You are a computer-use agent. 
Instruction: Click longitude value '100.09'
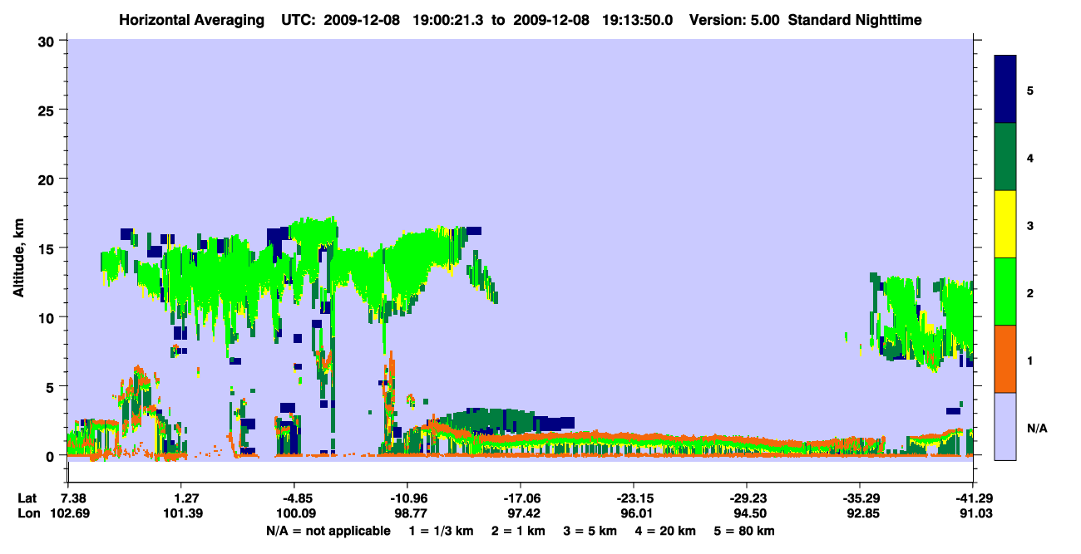[x=295, y=513]
